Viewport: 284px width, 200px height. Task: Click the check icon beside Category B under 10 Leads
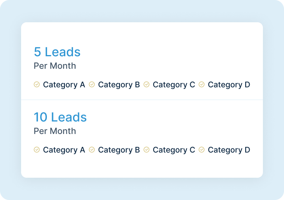[x=92, y=150]
